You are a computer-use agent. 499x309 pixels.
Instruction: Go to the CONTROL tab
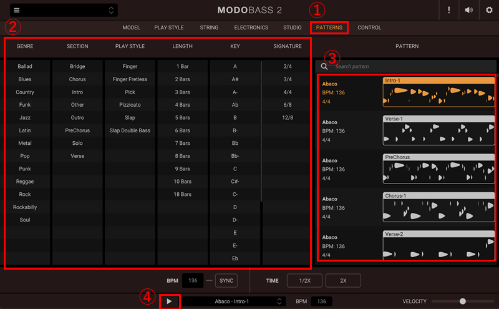pyautogui.click(x=369, y=27)
